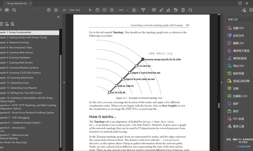Select the 发送以供注释 tool

238,81
